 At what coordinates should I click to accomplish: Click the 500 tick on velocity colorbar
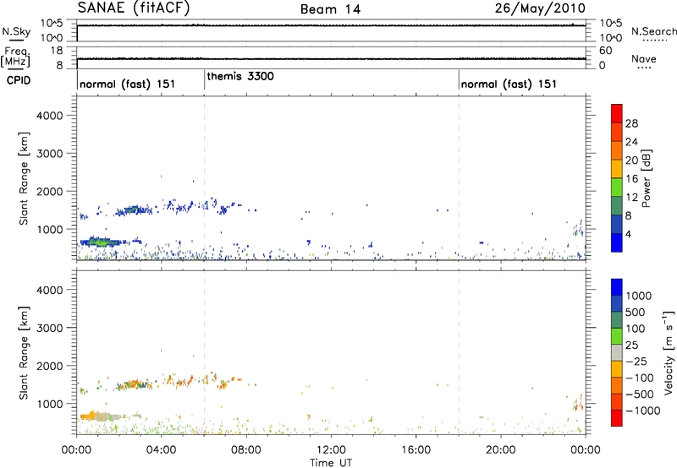(636, 312)
